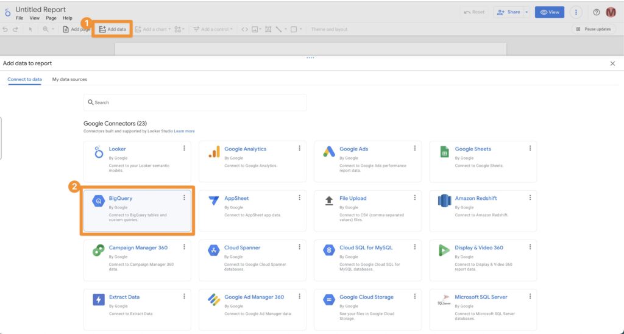Click the insert image icon

click(x=255, y=29)
